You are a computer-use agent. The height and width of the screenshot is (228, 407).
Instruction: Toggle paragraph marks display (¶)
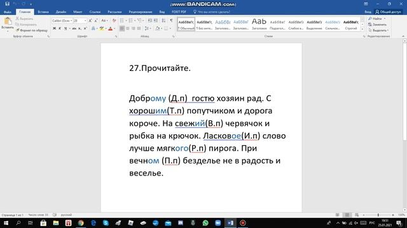171,21
